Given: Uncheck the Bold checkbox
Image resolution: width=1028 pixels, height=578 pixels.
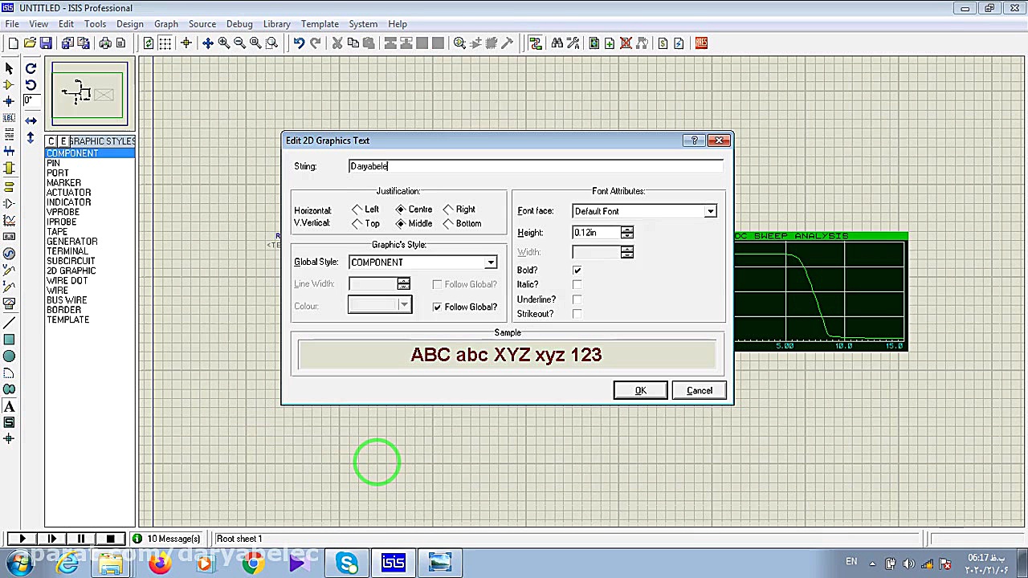Looking at the screenshot, I should point(577,271).
